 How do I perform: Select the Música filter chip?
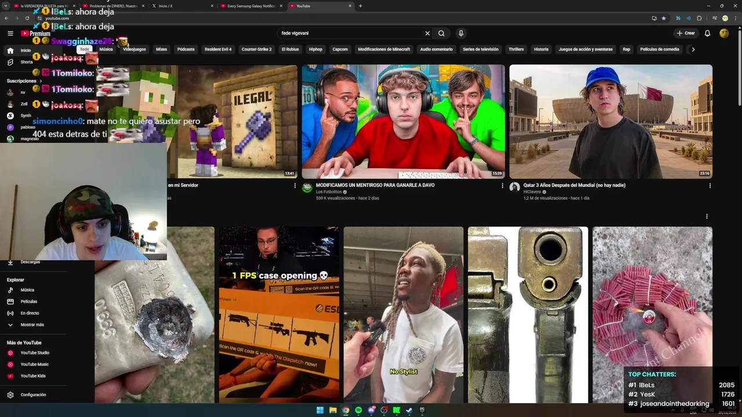pos(106,50)
